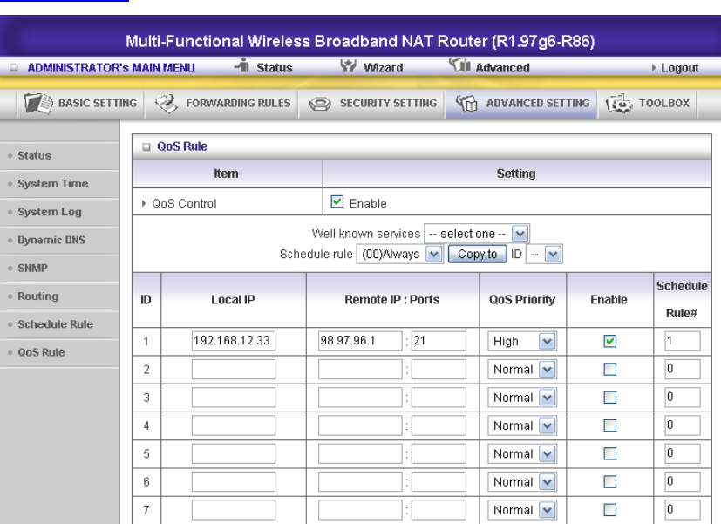Viewport: 721px width, 524px height.
Task: Switch to the Toolbox tab
Action: pos(648,104)
